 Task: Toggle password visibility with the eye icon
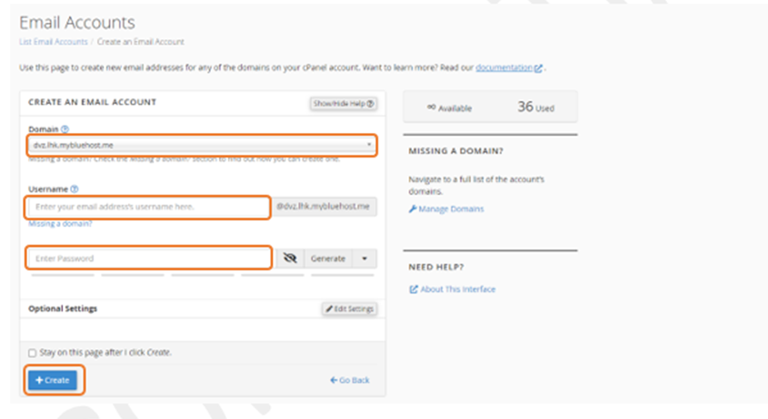coord(290,258)
